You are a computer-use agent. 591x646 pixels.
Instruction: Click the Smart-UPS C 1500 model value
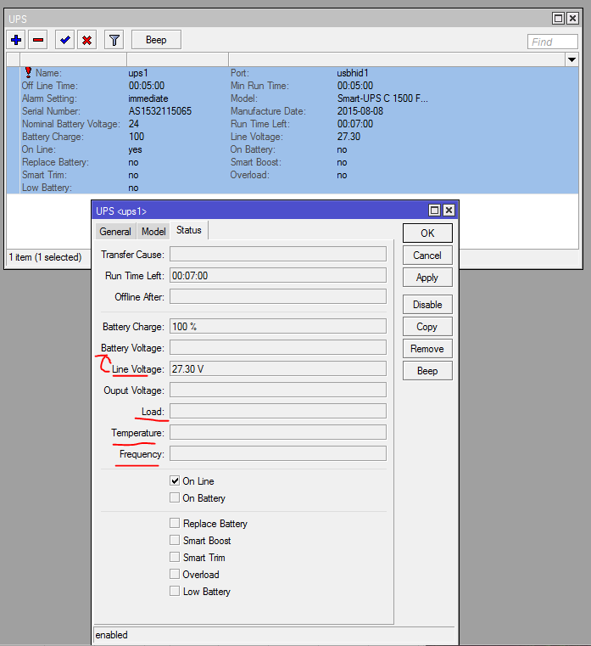click(382, 98)
